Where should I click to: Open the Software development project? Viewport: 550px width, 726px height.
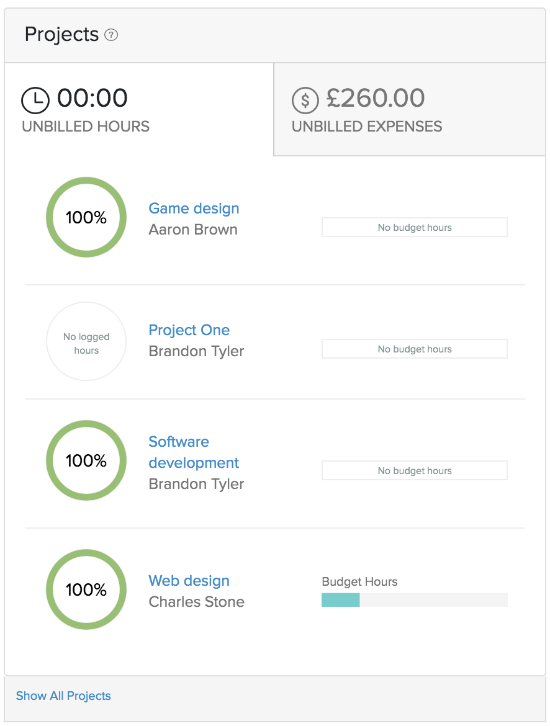(194, 452)
